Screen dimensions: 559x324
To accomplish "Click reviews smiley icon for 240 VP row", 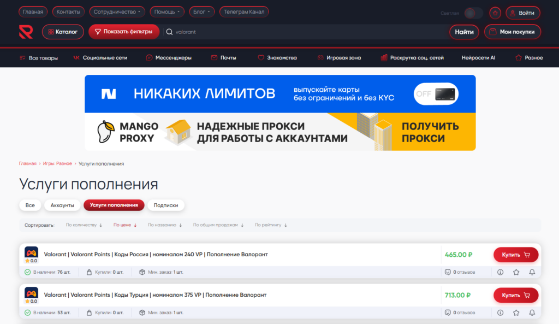I will pos(448,272).
